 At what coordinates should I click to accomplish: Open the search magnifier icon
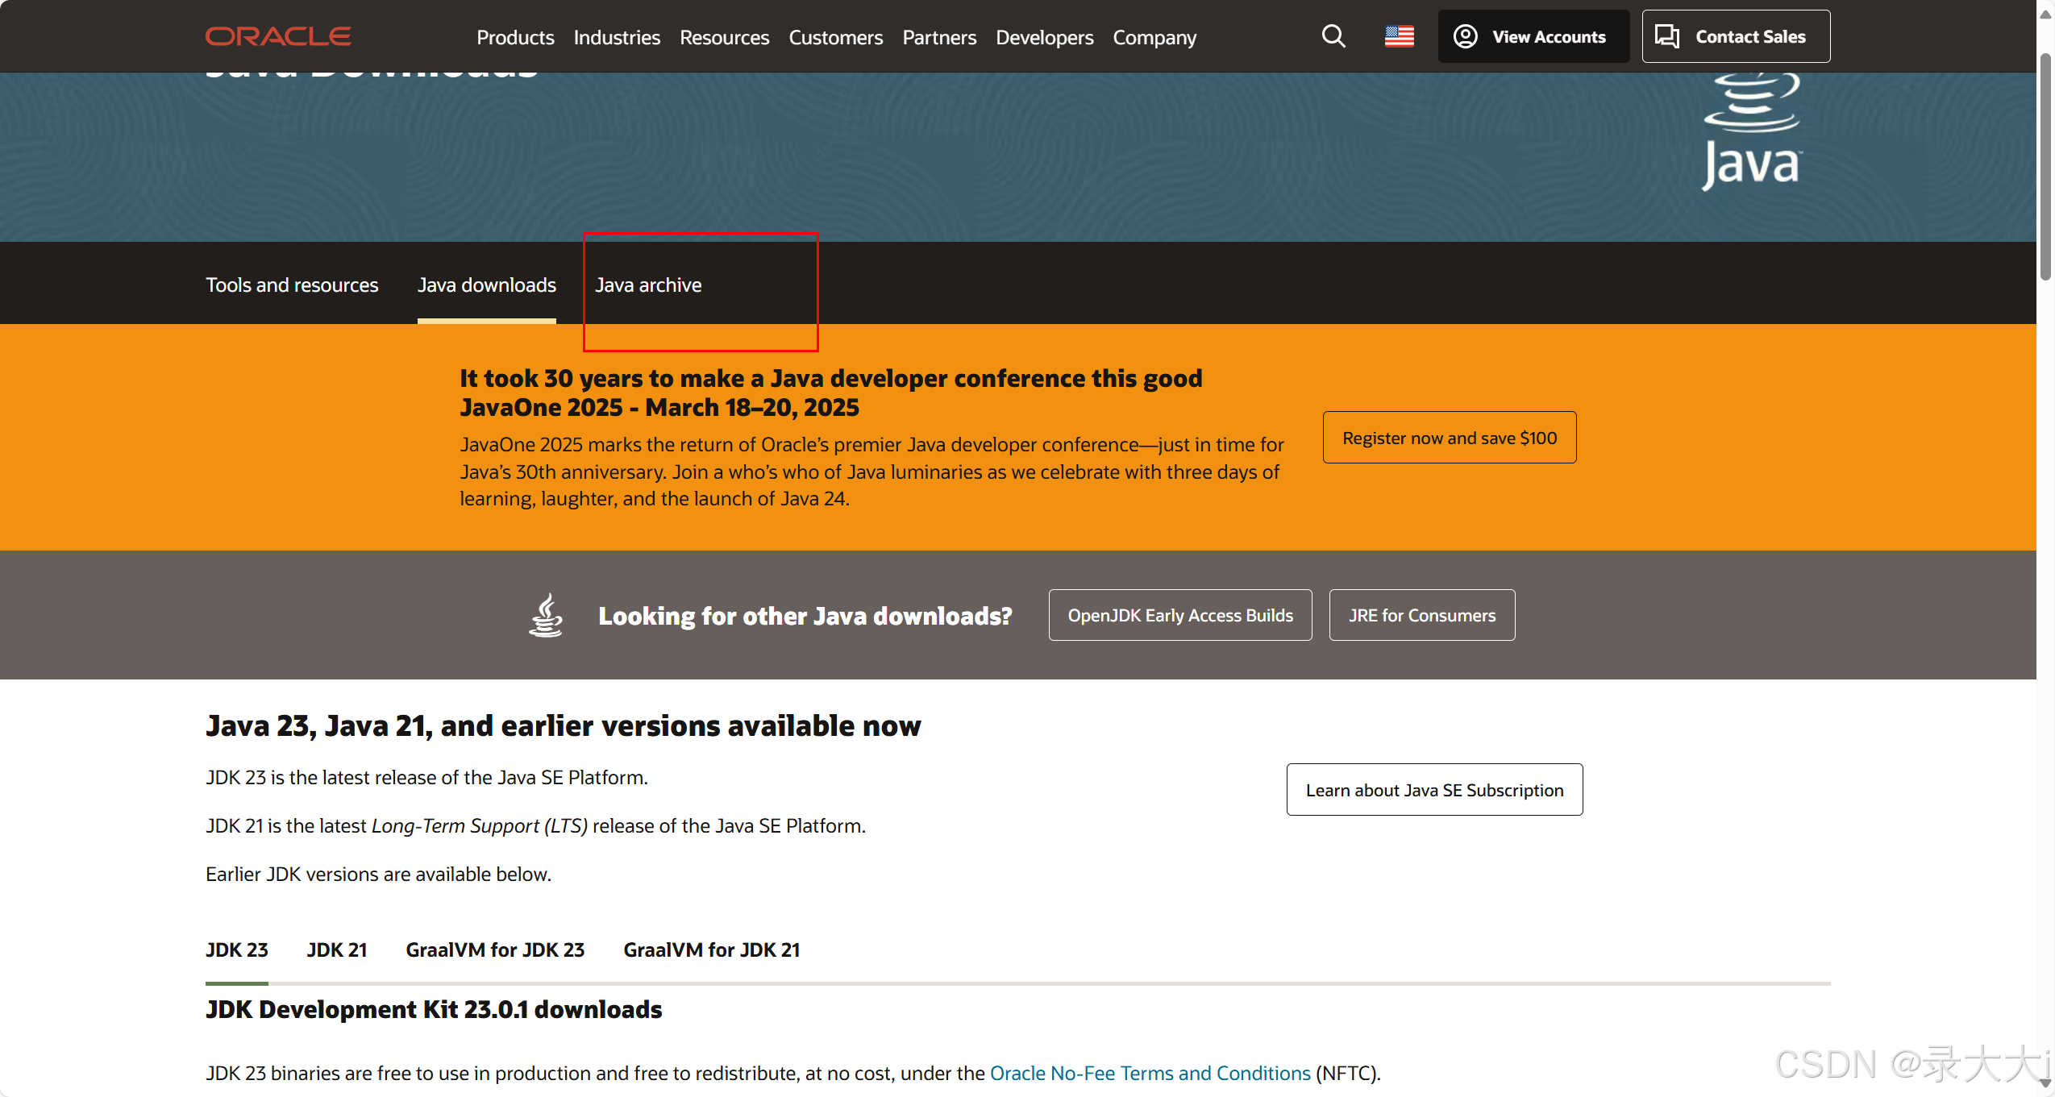1333,36
